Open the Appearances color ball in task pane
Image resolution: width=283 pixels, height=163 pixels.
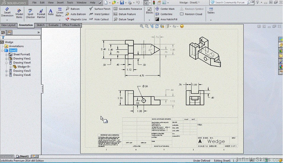[281, 67]
